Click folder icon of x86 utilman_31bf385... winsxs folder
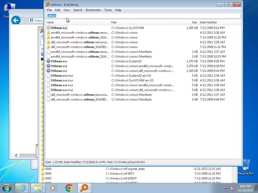Image resolution: width=258 pixels, height=193 pixels. pos(48,47)
